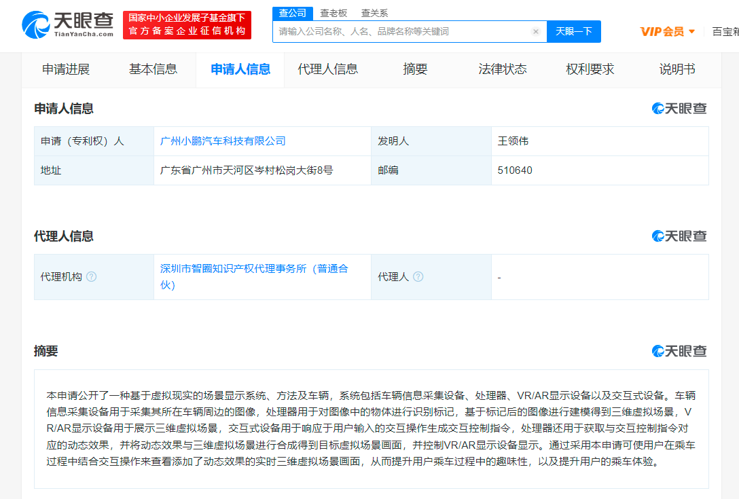
Task: Go to the 基本信息 tab
Action: pyautogui.click(x=154, y=69)
